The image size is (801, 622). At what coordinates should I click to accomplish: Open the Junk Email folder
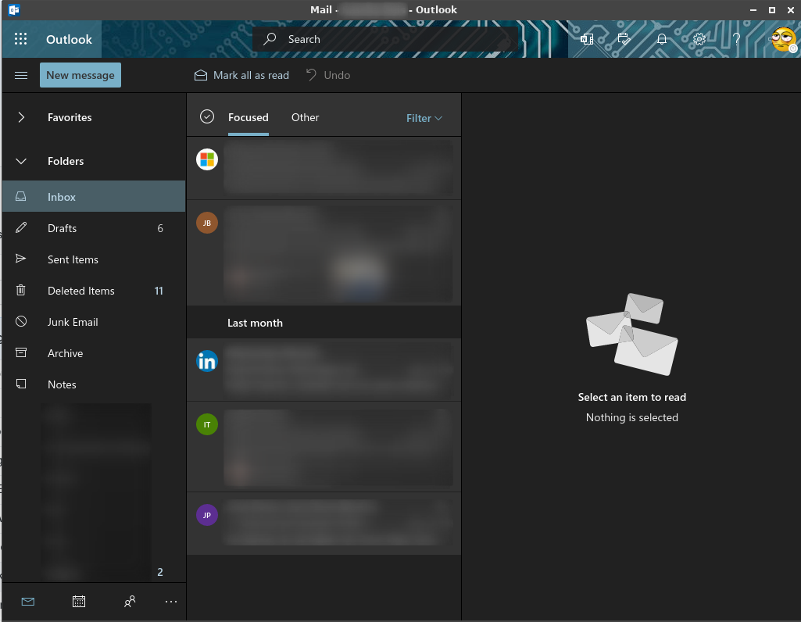click(x=94, y=322)
